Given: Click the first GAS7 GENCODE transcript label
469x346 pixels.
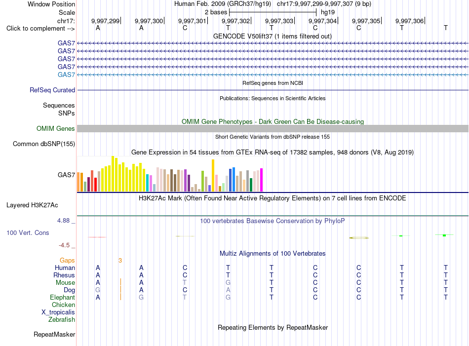Looking at the screenshot, I should [67, 43].
